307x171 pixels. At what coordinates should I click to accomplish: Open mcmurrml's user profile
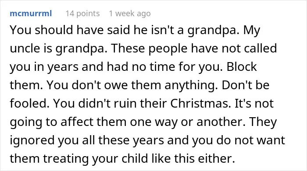point(31,14)
